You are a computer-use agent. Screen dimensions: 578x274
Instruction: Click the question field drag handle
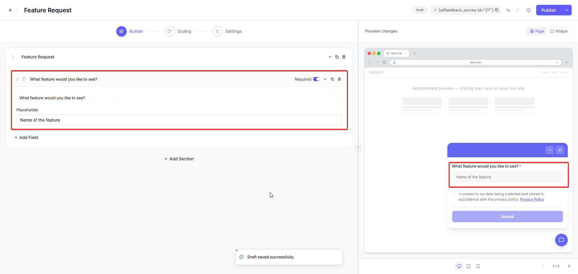17,79
